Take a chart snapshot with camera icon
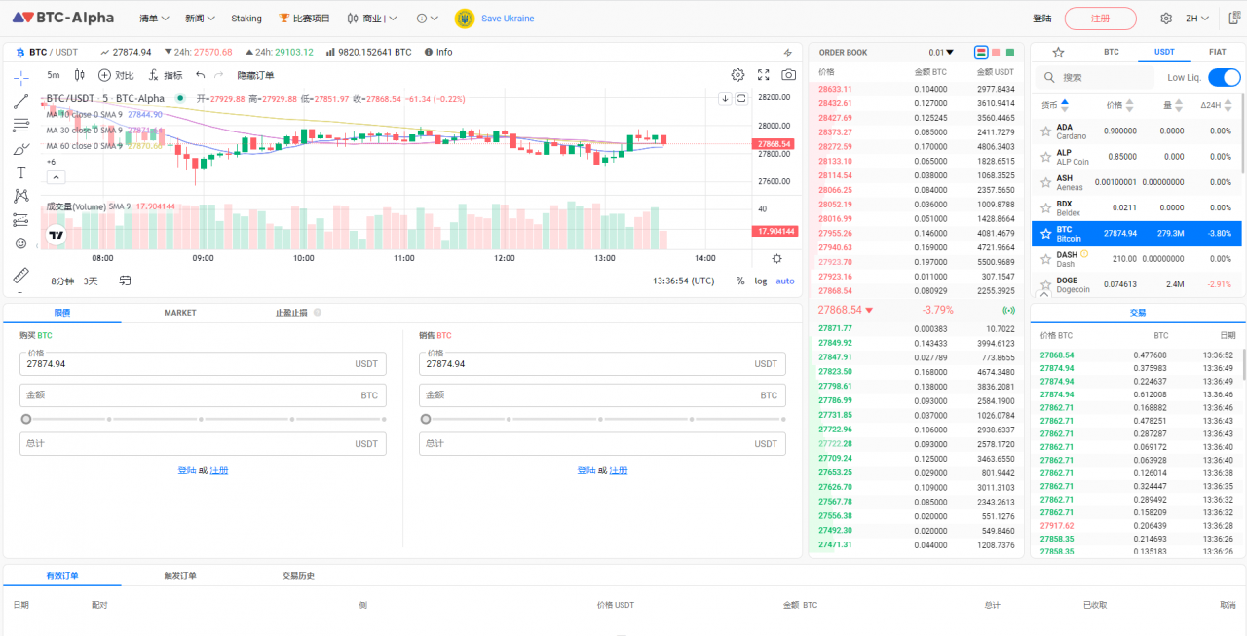The width and height of the screenshot is (1247, 636). [789, 75]
